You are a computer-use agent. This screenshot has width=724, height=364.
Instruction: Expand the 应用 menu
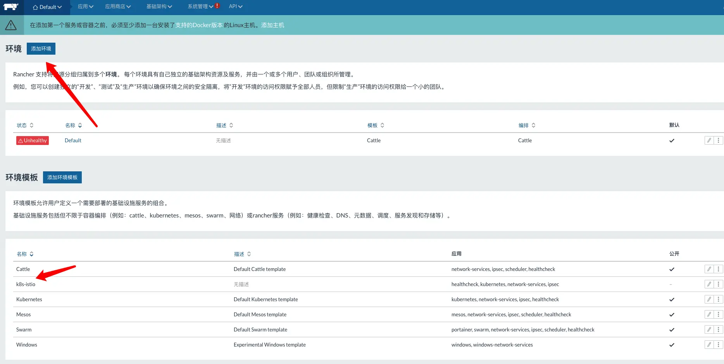coord(85,6)
